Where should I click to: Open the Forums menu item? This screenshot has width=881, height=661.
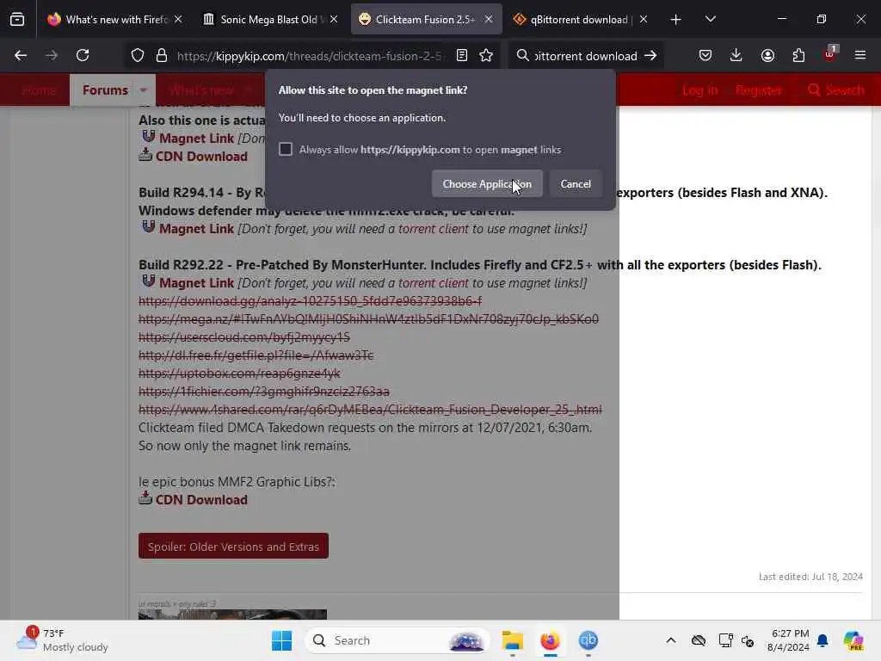pyautogui.click(x=105, y=90)
